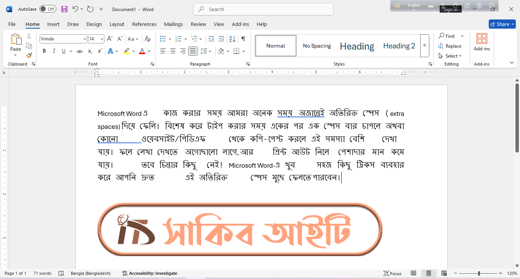Image resolution: width=520 pixels, height=279 pixels.
Task: Switch to the Insert ribbon tab
Action: click(x=53, y=24)
